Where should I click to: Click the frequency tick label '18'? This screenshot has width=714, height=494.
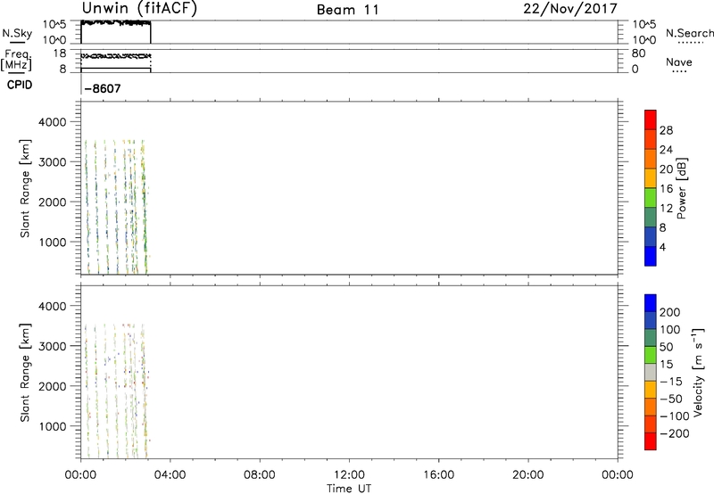(59, 54)
